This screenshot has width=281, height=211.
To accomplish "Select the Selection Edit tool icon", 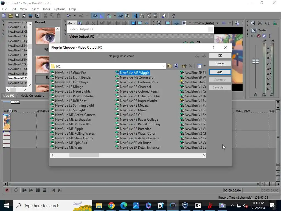I will coord(149,16).
